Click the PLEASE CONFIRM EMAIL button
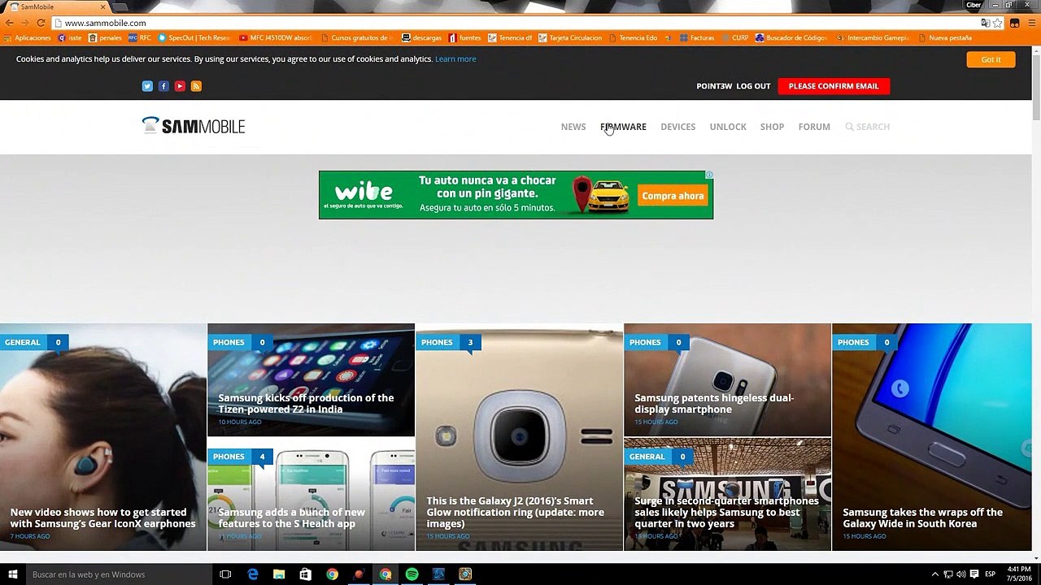The height and width of the screenshot is (585, 1041). pos(834,86)
